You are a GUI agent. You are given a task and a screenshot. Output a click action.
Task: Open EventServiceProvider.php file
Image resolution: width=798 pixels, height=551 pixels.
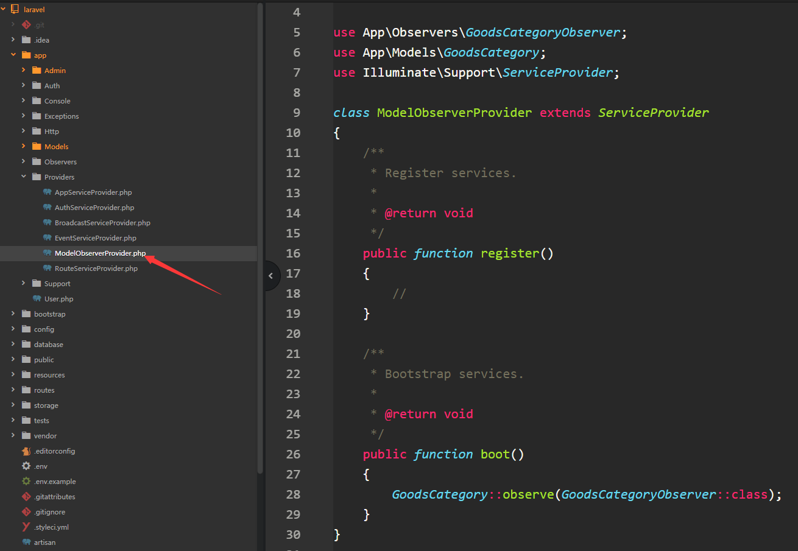[96, 238]
